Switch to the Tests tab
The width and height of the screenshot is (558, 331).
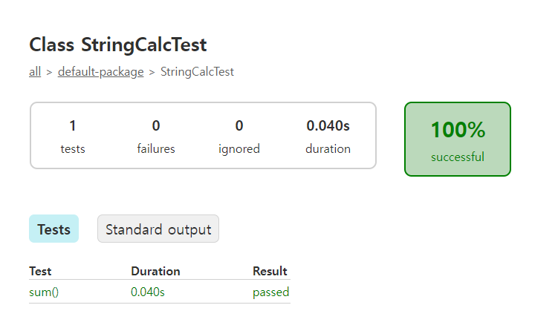tap(53, 229)
